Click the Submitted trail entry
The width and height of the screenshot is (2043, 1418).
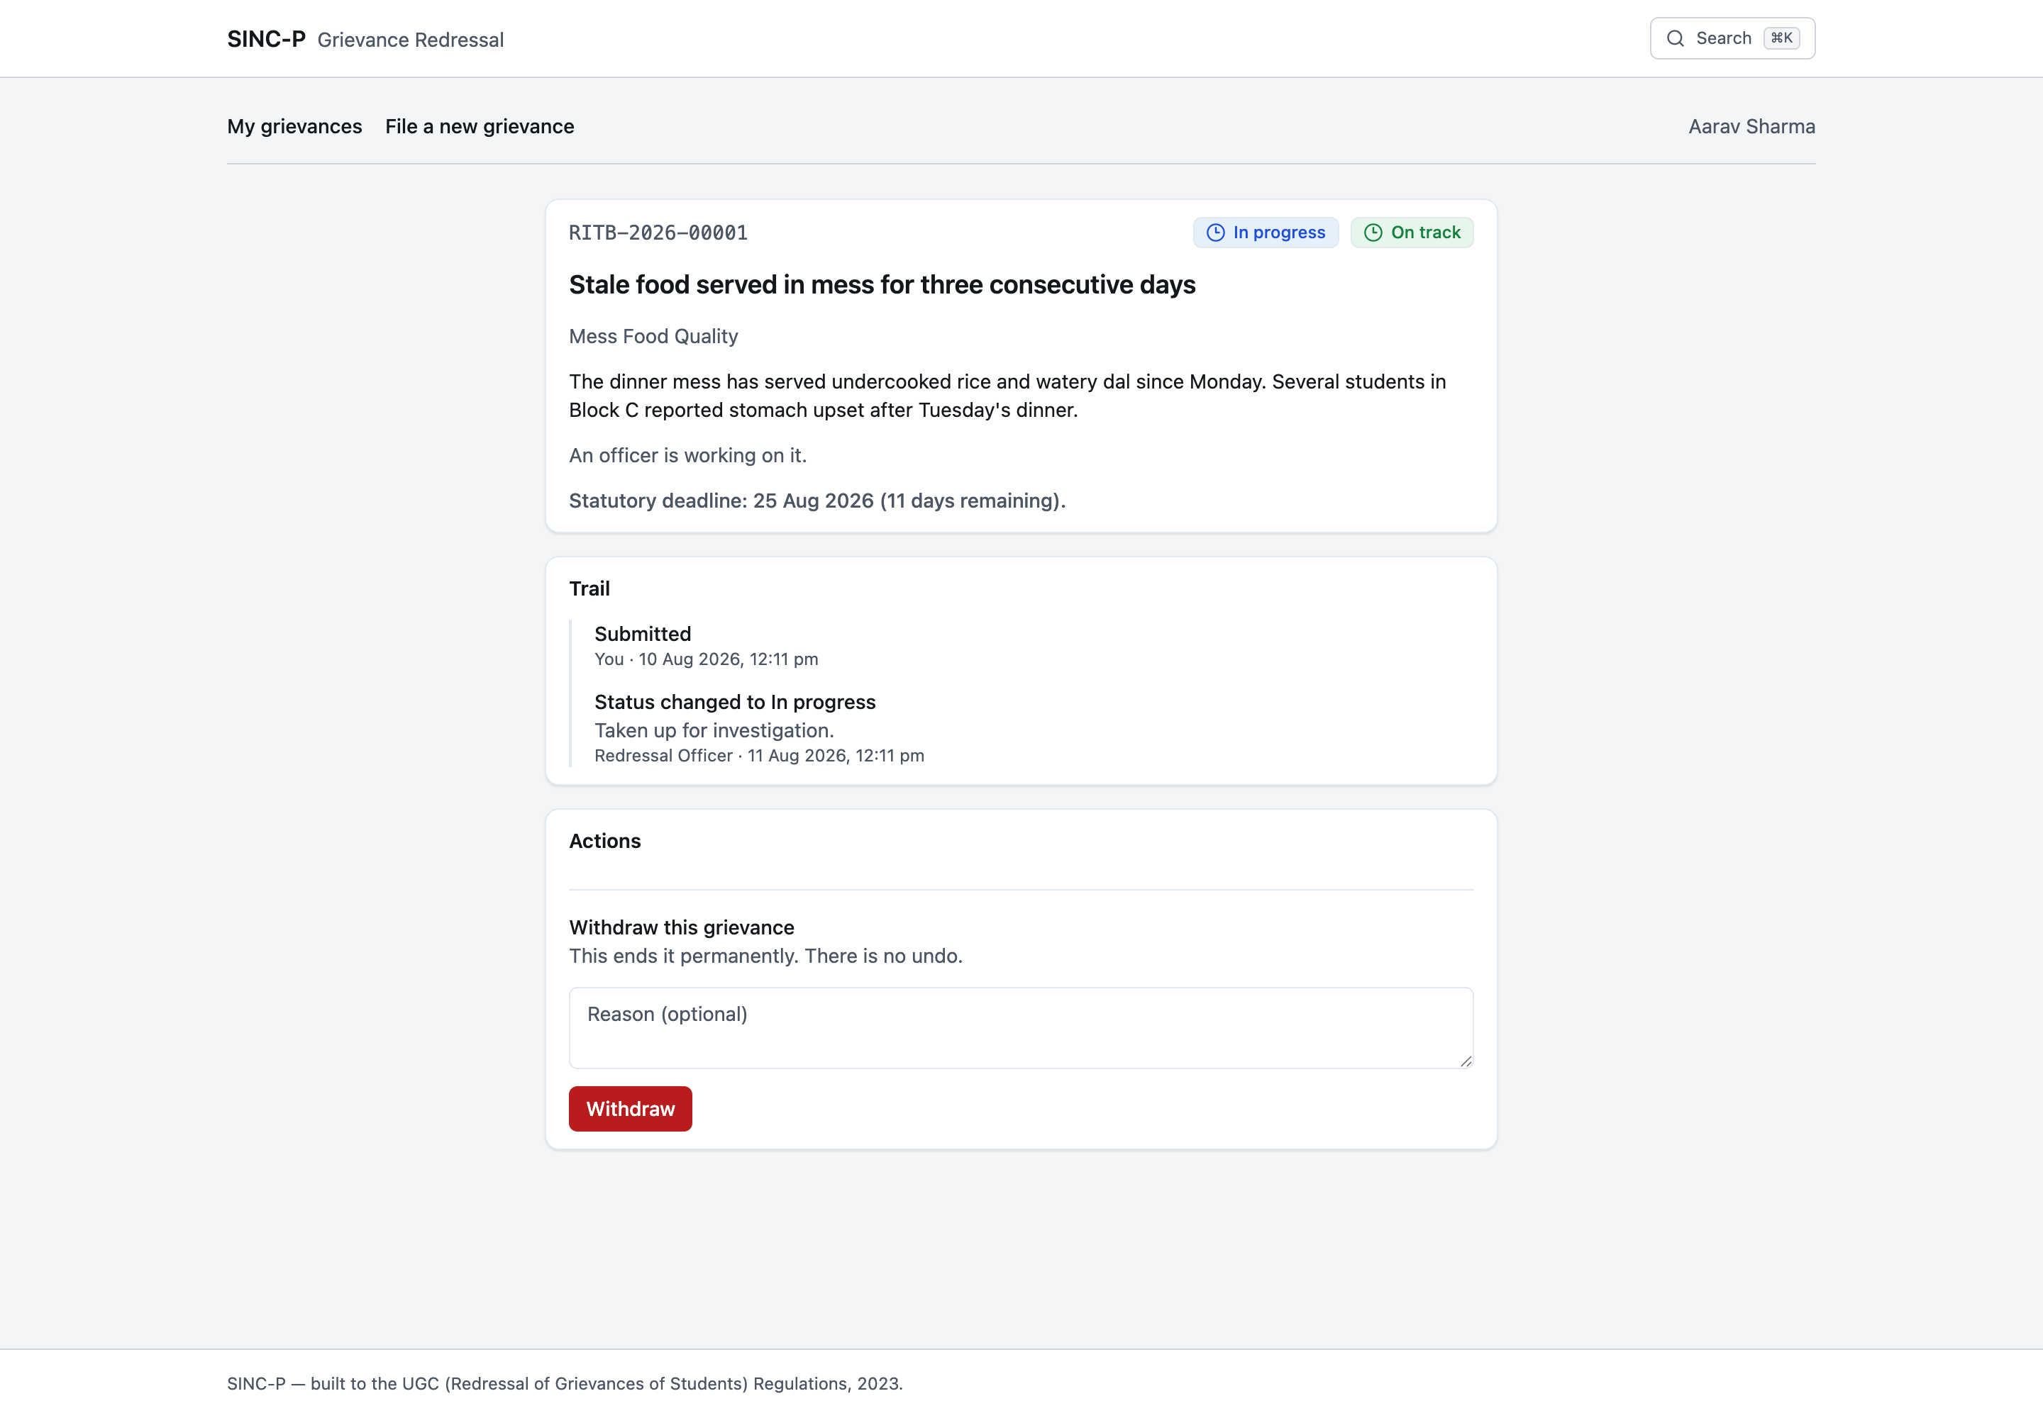click(x=706, y=645)
